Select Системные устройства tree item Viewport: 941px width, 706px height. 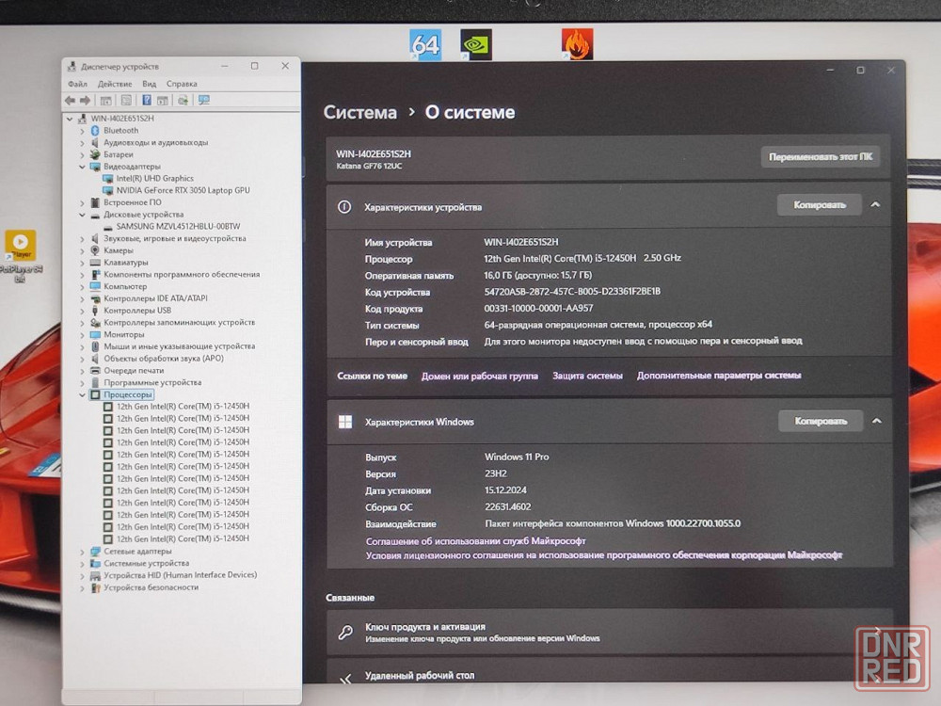pyautogui.click(x=146, y=563)
